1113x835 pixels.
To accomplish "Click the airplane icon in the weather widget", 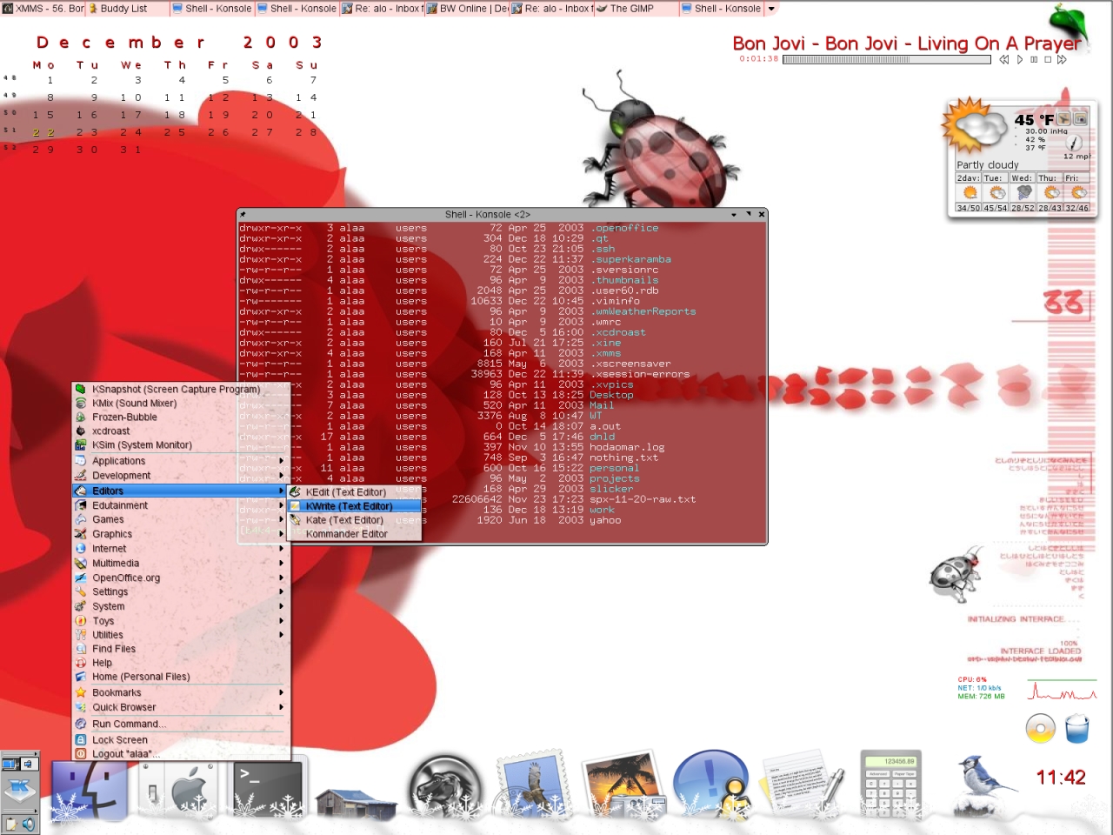I will [1063, 118].
